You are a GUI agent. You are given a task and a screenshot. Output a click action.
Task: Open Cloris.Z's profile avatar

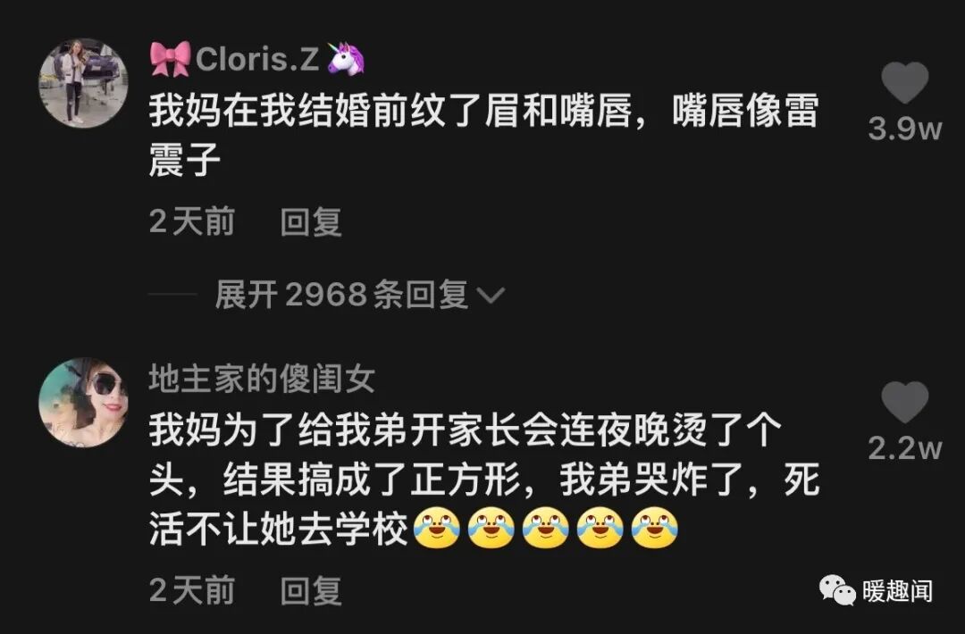pos(84,84)
